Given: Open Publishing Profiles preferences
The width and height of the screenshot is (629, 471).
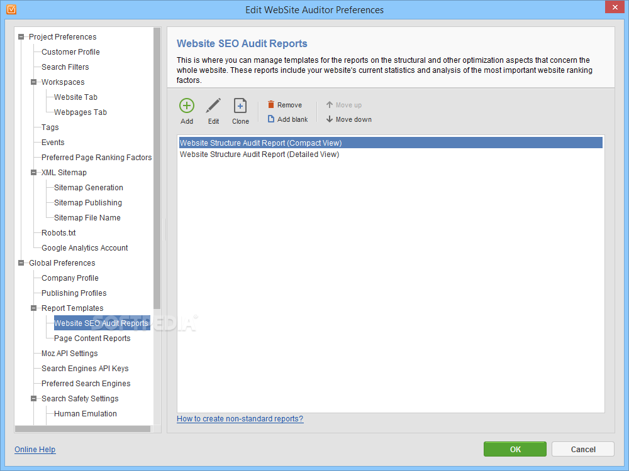Looking at the screenshot, I should tap(74, 293).
